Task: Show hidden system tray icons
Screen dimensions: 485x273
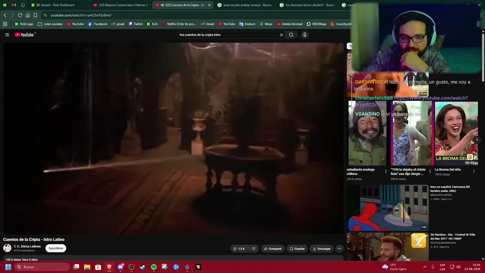Action: [425, 267]
